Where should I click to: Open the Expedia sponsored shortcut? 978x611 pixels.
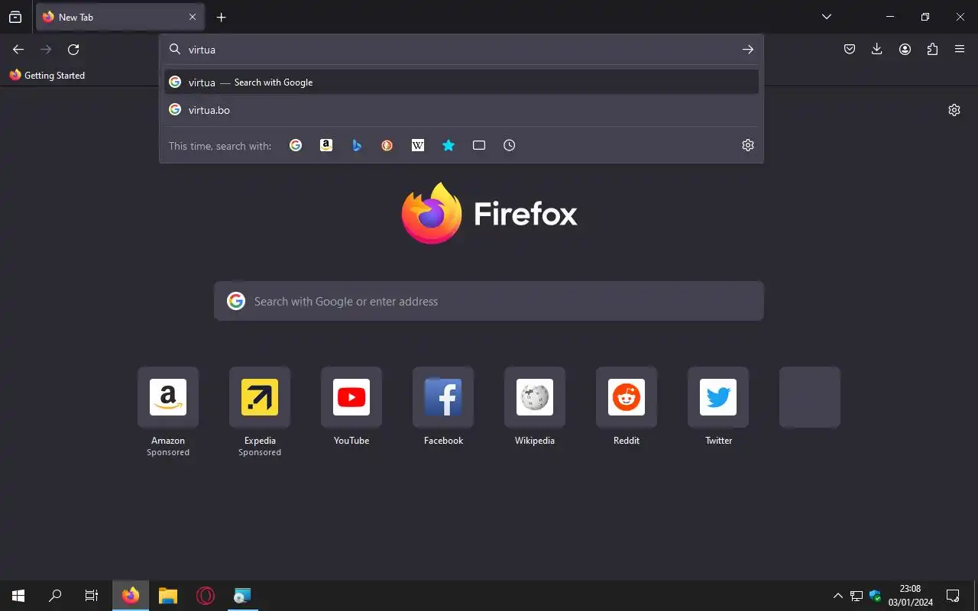260,397
